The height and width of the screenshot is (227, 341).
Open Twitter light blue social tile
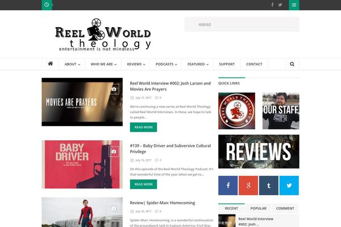(x=289, y=186)
